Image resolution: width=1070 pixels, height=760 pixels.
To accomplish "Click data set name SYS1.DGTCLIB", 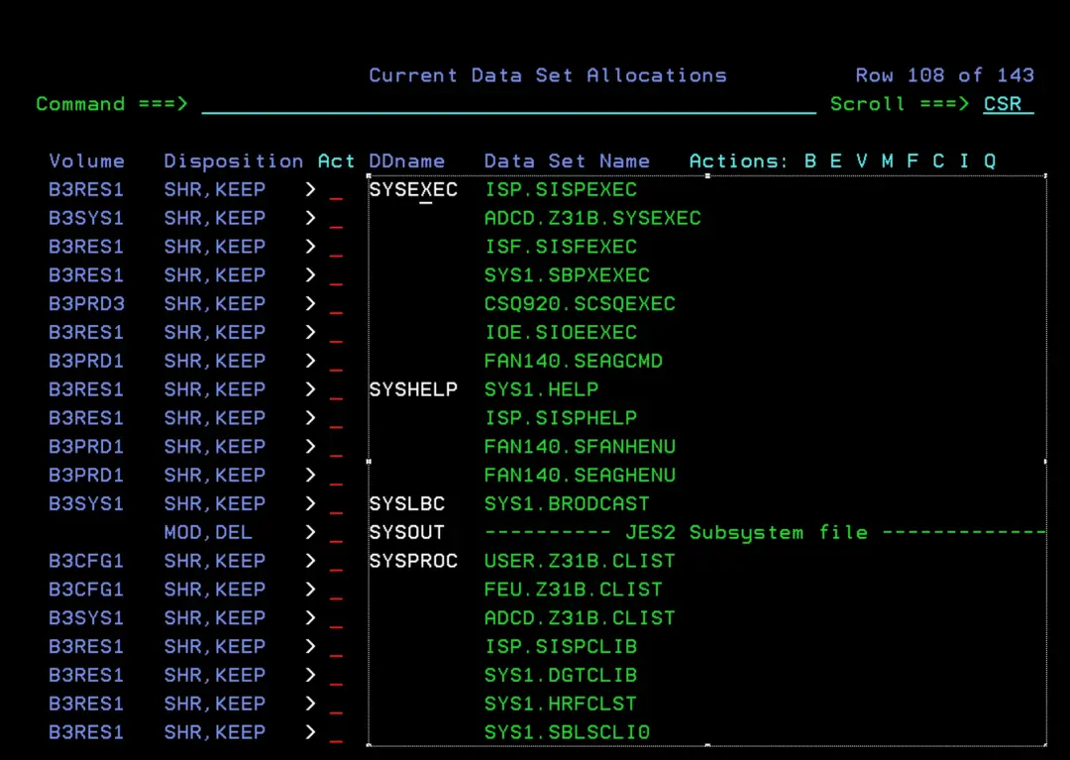I will pos(560,675).
